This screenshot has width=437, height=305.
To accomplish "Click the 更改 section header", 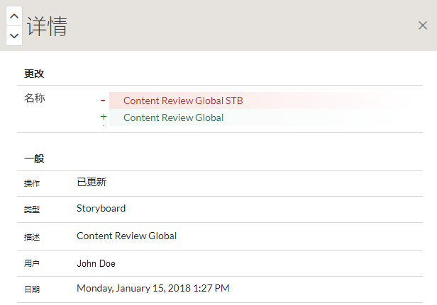I will point(35,74).
